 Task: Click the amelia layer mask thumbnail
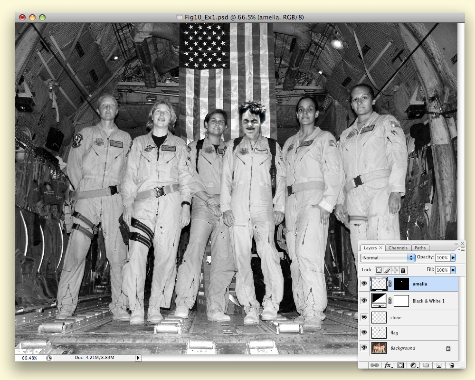click(x=401, y=284)
